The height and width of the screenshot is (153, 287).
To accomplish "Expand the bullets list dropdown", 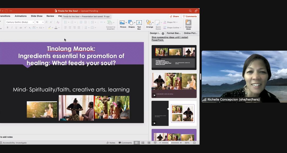I will coord(69,22).
